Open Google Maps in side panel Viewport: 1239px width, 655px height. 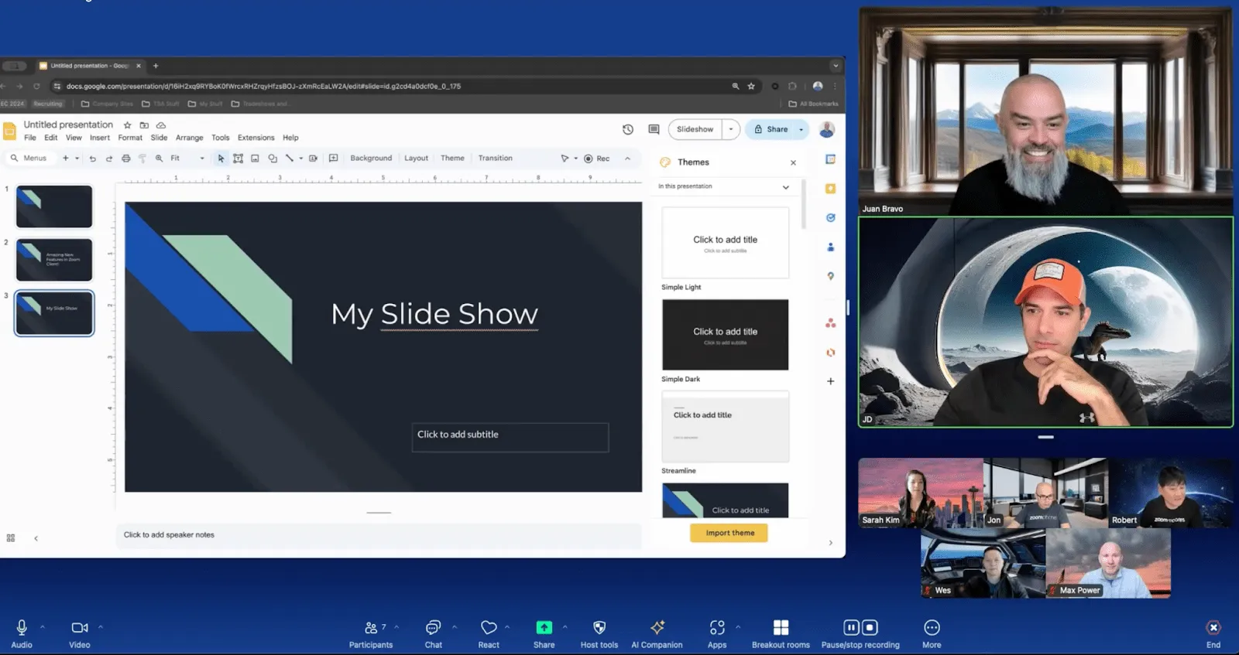pyautogui.click(x=830, y=276)
